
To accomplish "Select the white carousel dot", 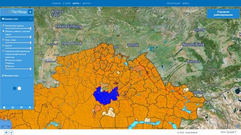I will [x=19, y=88].
